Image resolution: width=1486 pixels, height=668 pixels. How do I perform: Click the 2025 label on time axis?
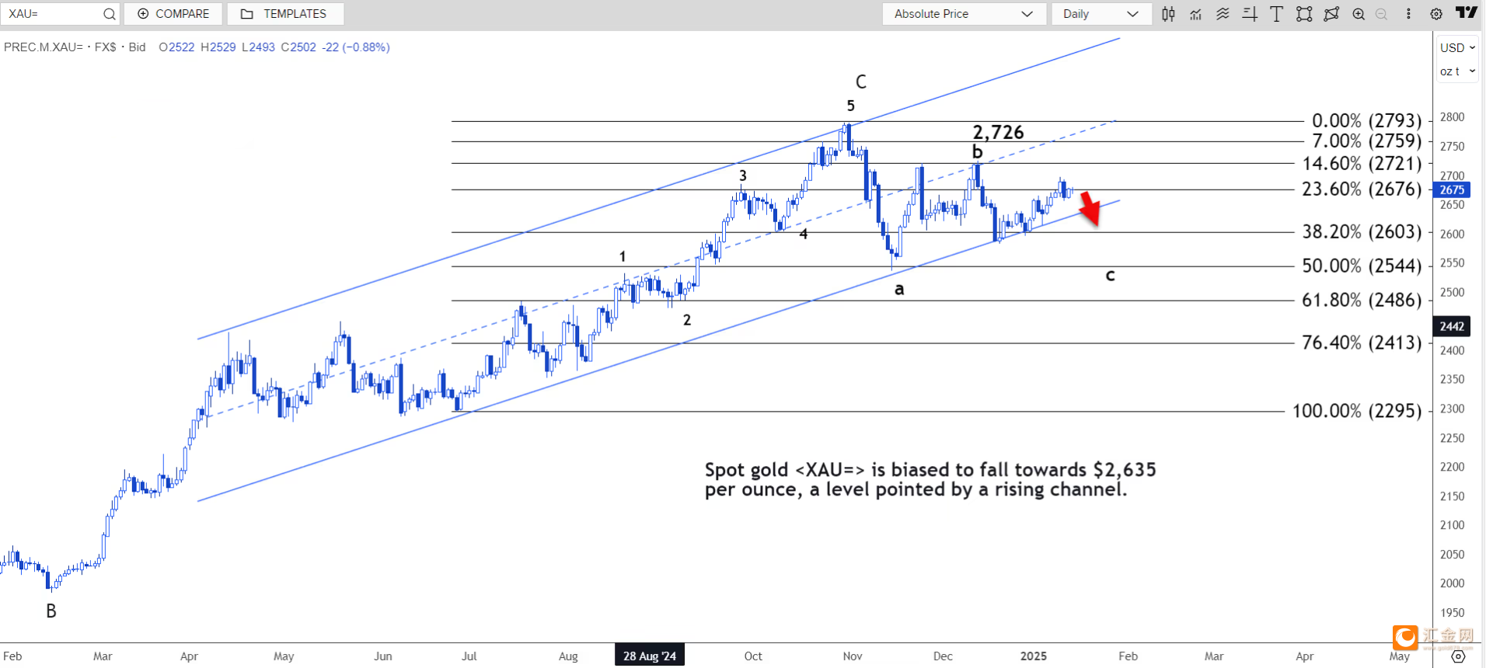coord(1034,656)
